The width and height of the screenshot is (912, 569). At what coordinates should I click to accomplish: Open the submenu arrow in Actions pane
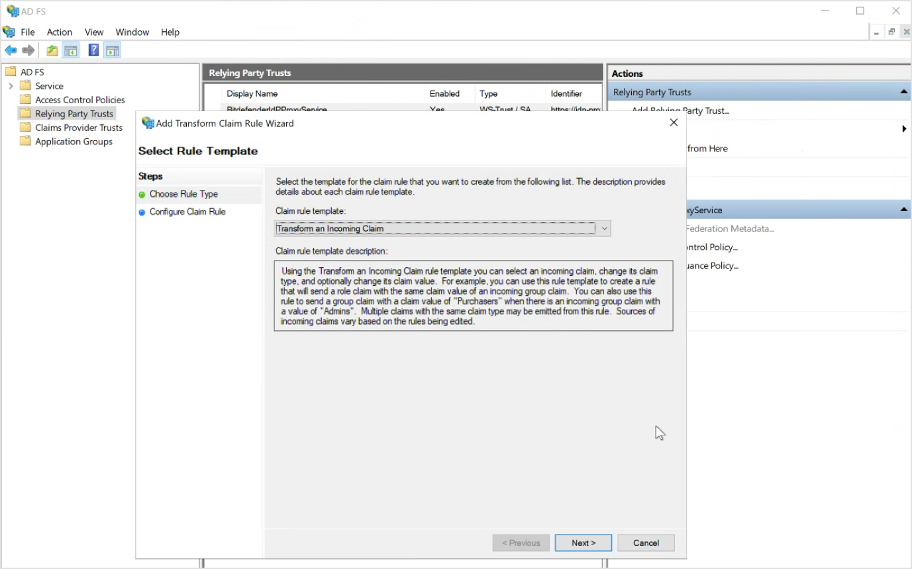point(904,129)
